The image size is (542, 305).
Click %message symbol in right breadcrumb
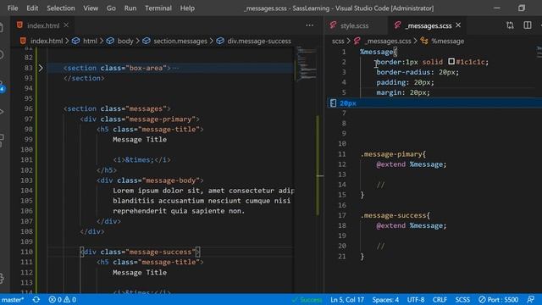click(x=447, y=42)
